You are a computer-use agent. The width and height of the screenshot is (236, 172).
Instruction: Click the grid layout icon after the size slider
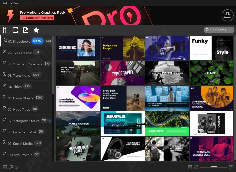(231, 167)
